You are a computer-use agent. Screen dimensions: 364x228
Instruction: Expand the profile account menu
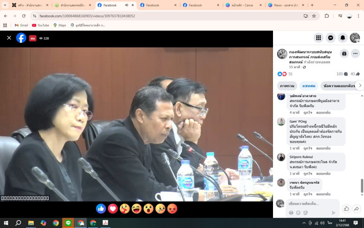355,38
